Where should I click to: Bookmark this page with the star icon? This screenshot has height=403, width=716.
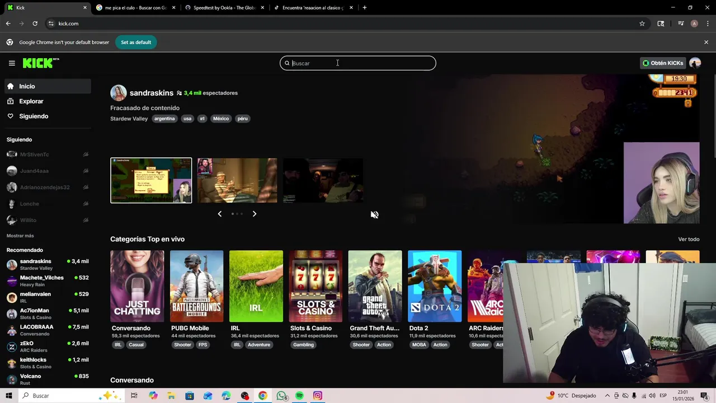(x=642, y=24)
